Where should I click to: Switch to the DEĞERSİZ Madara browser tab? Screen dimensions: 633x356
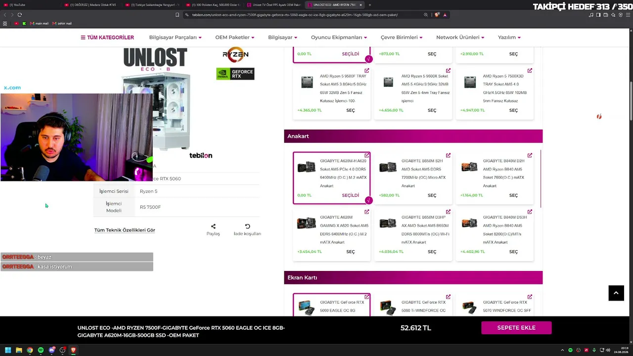pyautogui.click(x=92, y=5)
